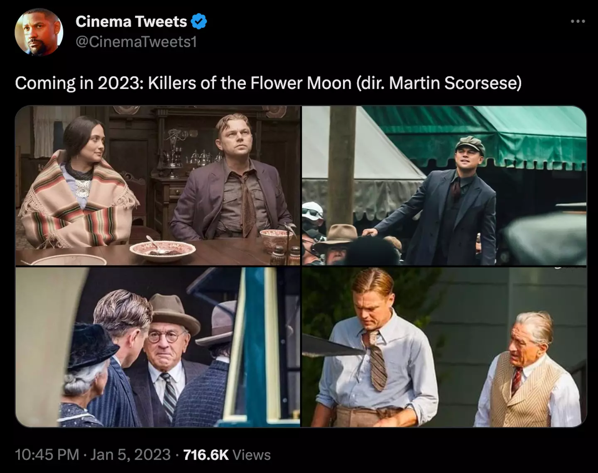Open the three-dot more options menu

point(578,21)
